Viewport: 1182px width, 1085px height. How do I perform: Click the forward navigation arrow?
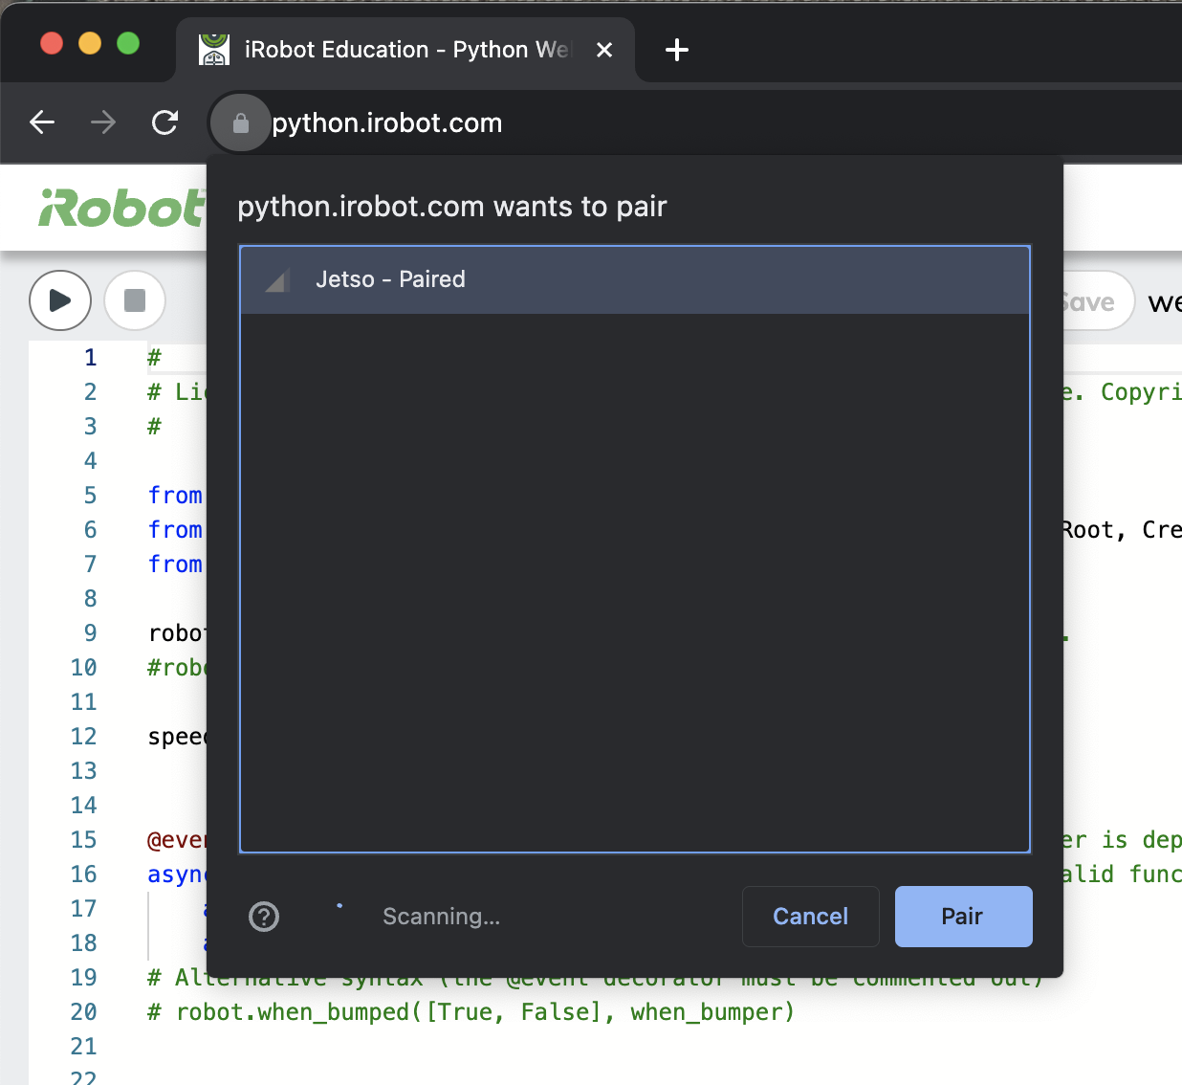coord(103,122)
